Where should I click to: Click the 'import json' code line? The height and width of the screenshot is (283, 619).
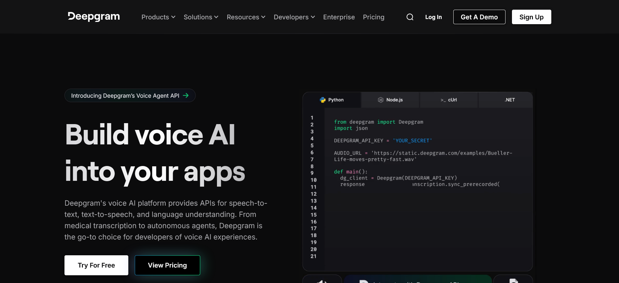point(351,128)
